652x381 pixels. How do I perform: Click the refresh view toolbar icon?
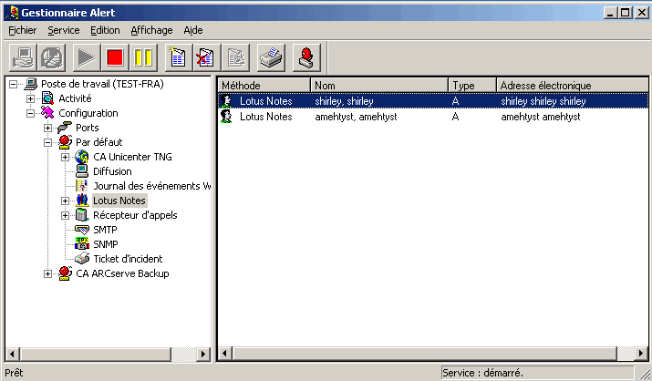click(51, 57)
